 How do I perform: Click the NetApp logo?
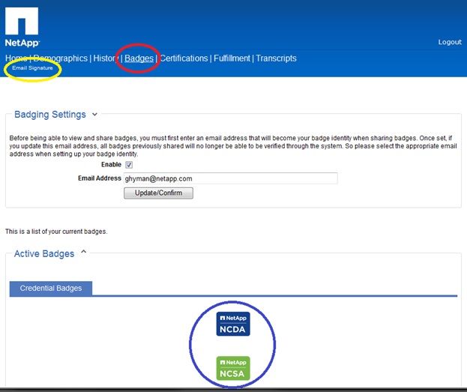(x=22, y=27)
